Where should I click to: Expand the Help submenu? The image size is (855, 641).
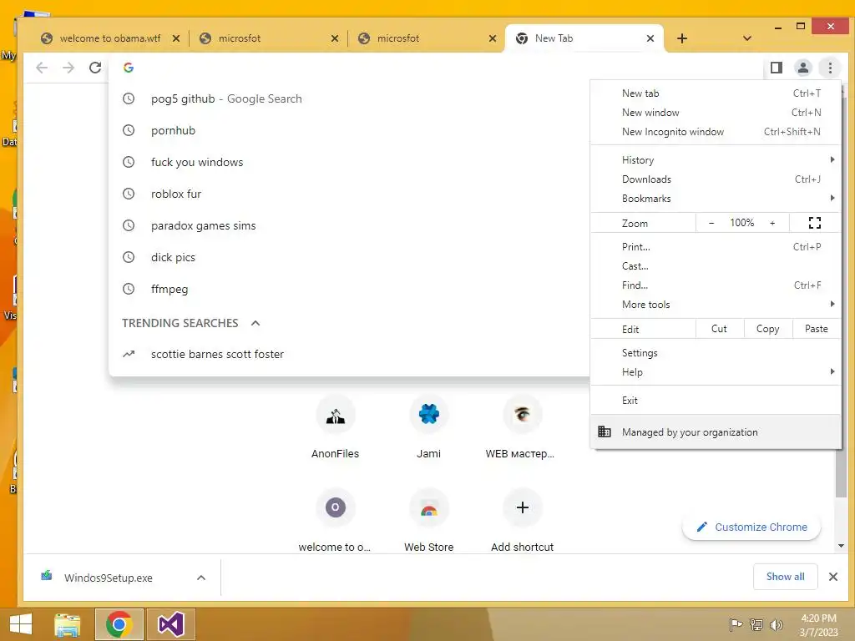click(716, 372)
